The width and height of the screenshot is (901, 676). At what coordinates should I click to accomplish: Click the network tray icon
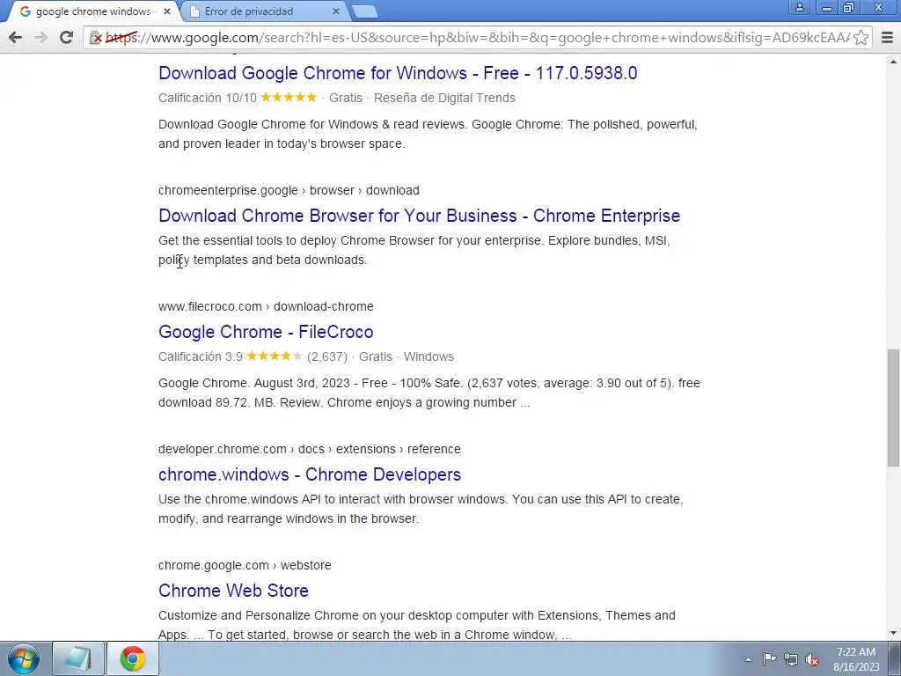point(791,659)
